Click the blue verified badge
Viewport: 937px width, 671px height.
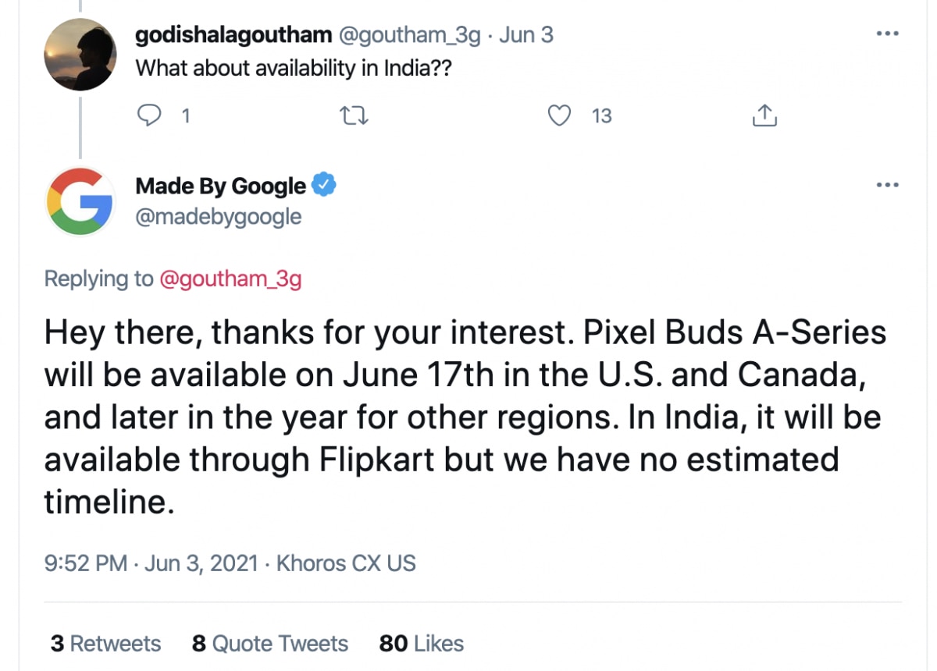click(x=325, y=185)
